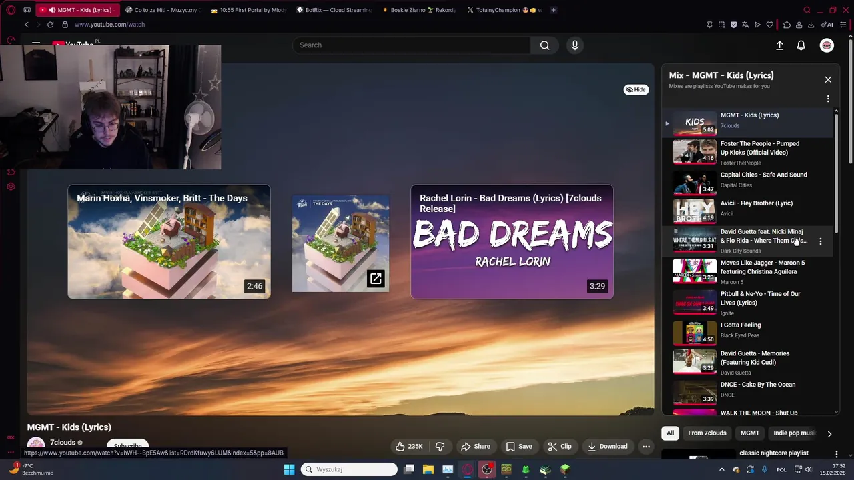Open the Opera easy setup sliders icon
This screenshot has height=480, width=854.
842,25
